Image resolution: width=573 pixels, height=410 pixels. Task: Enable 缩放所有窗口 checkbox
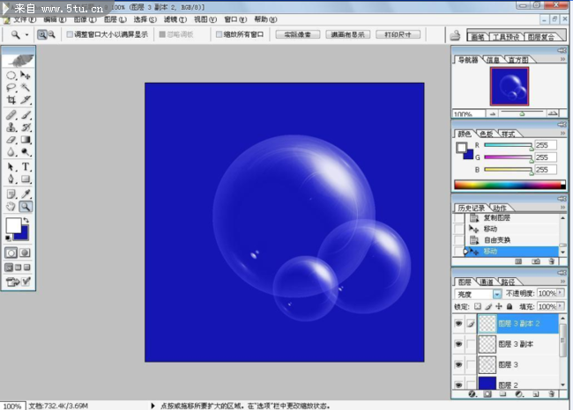tap(220, 34)
